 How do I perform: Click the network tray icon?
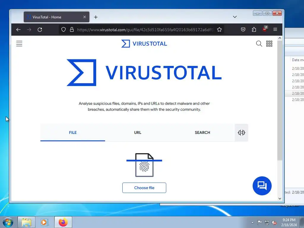267,222
